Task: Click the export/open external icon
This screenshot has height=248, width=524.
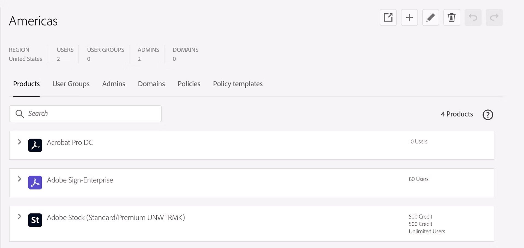Action: (388, 17)
